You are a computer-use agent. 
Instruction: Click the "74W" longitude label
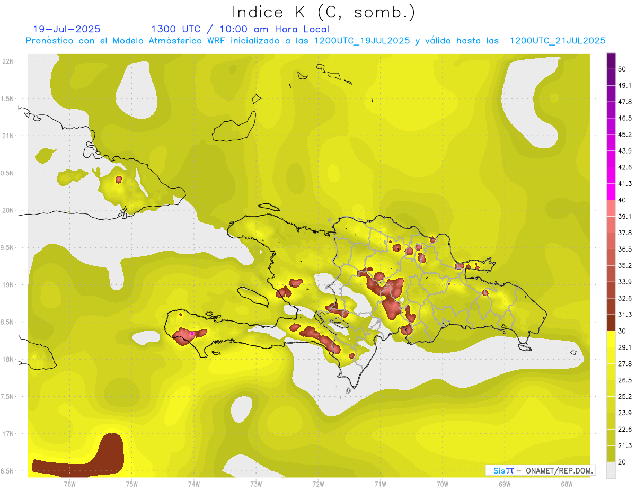(194, 484)
